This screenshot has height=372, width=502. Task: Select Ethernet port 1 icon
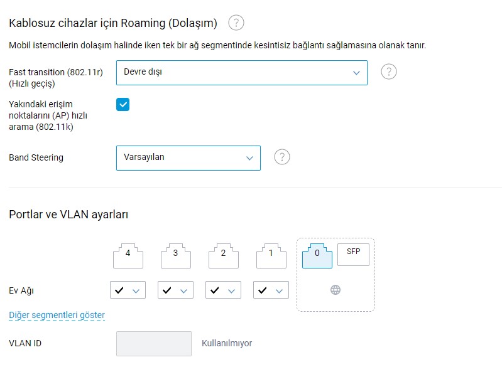271,256
